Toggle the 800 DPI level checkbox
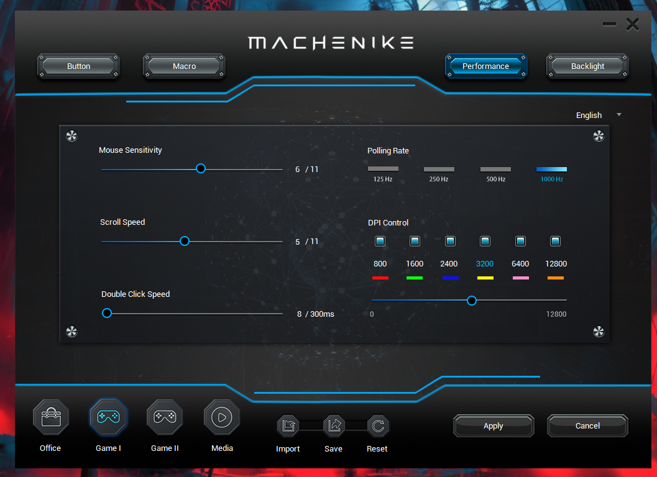Screen dimensions: 657x477 pyautogui.click(x=380, y=241)
